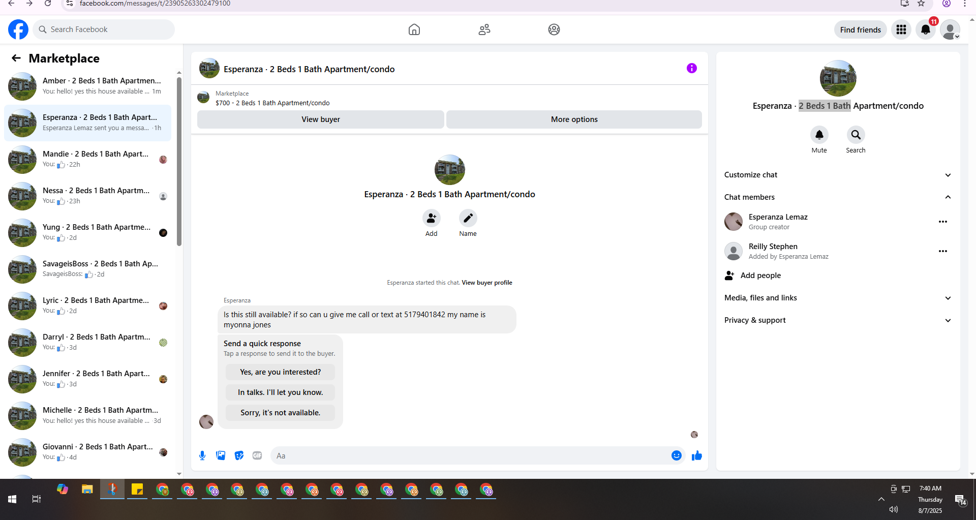Choose a GIF icon
The width and height of the screenshot is (976, 520).
click(257, 455)
